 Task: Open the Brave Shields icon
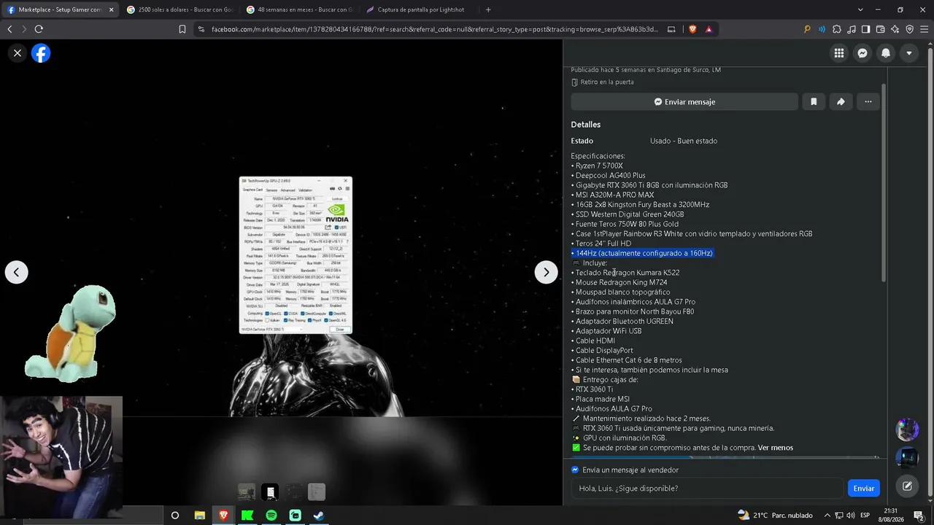click(x=692, y=29)
